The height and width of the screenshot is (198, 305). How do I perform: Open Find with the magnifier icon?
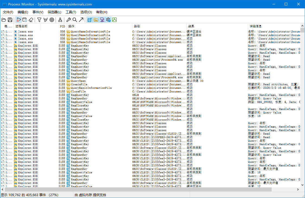(x=75, y=20)
